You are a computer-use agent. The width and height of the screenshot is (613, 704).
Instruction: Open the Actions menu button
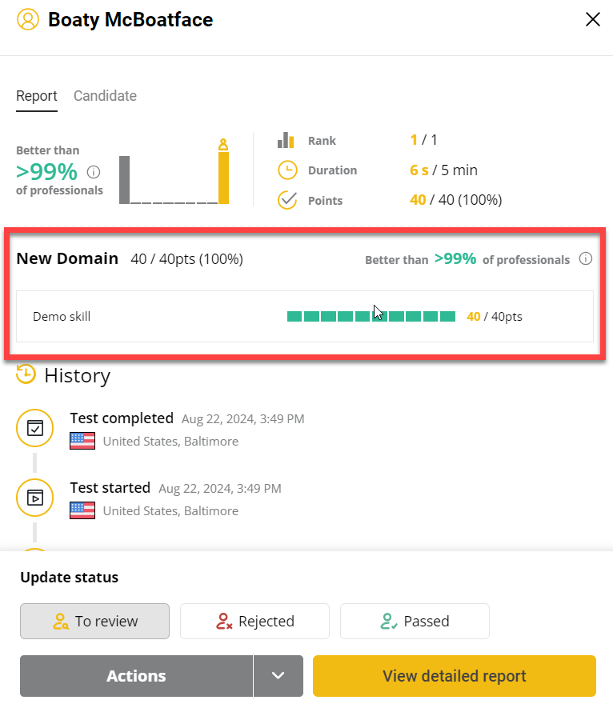[x=136, y=676]
